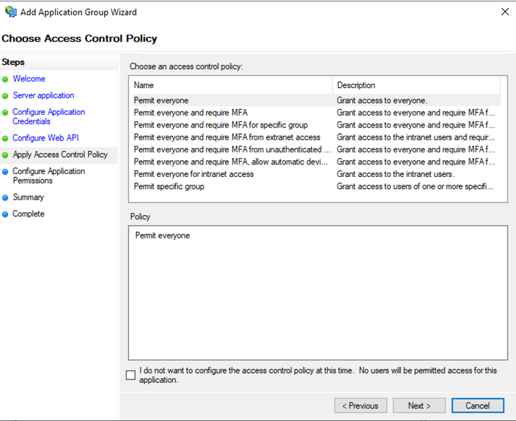Viewport: 516px width, 421px height.
Task: Click the Next button
Action: [419, 405]
